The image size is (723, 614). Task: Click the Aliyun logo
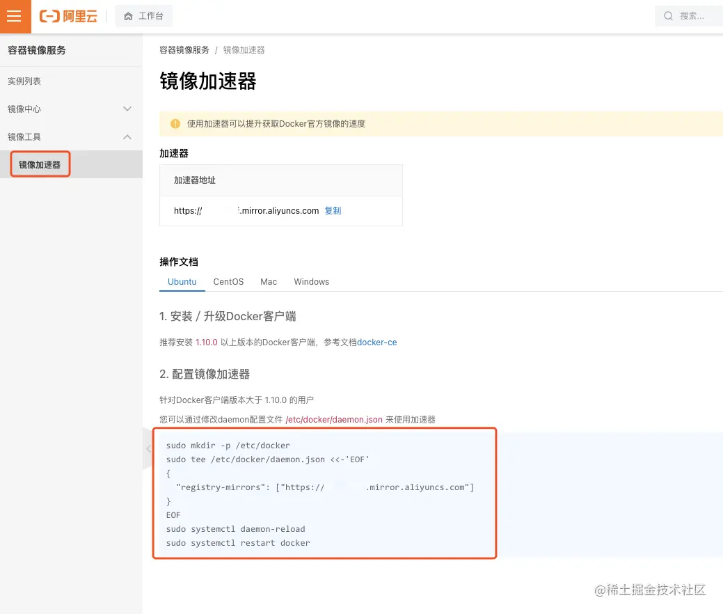68,17
